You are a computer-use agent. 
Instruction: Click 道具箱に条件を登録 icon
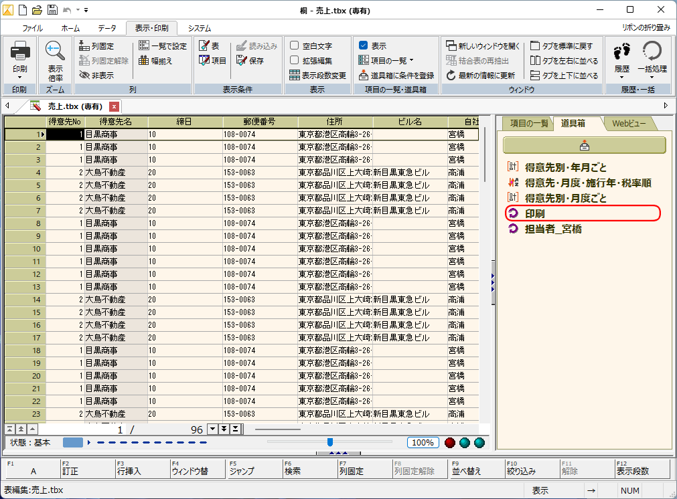coord(364,76)
